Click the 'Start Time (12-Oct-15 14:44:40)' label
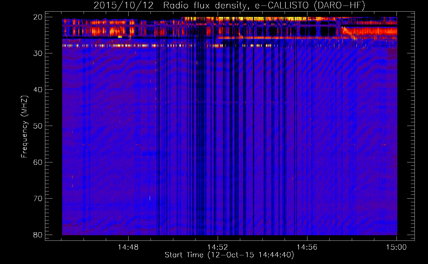The image size is (428, 264). (x=229, y=255)
